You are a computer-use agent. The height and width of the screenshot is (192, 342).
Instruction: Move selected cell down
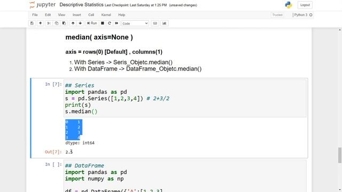(80, 23)
